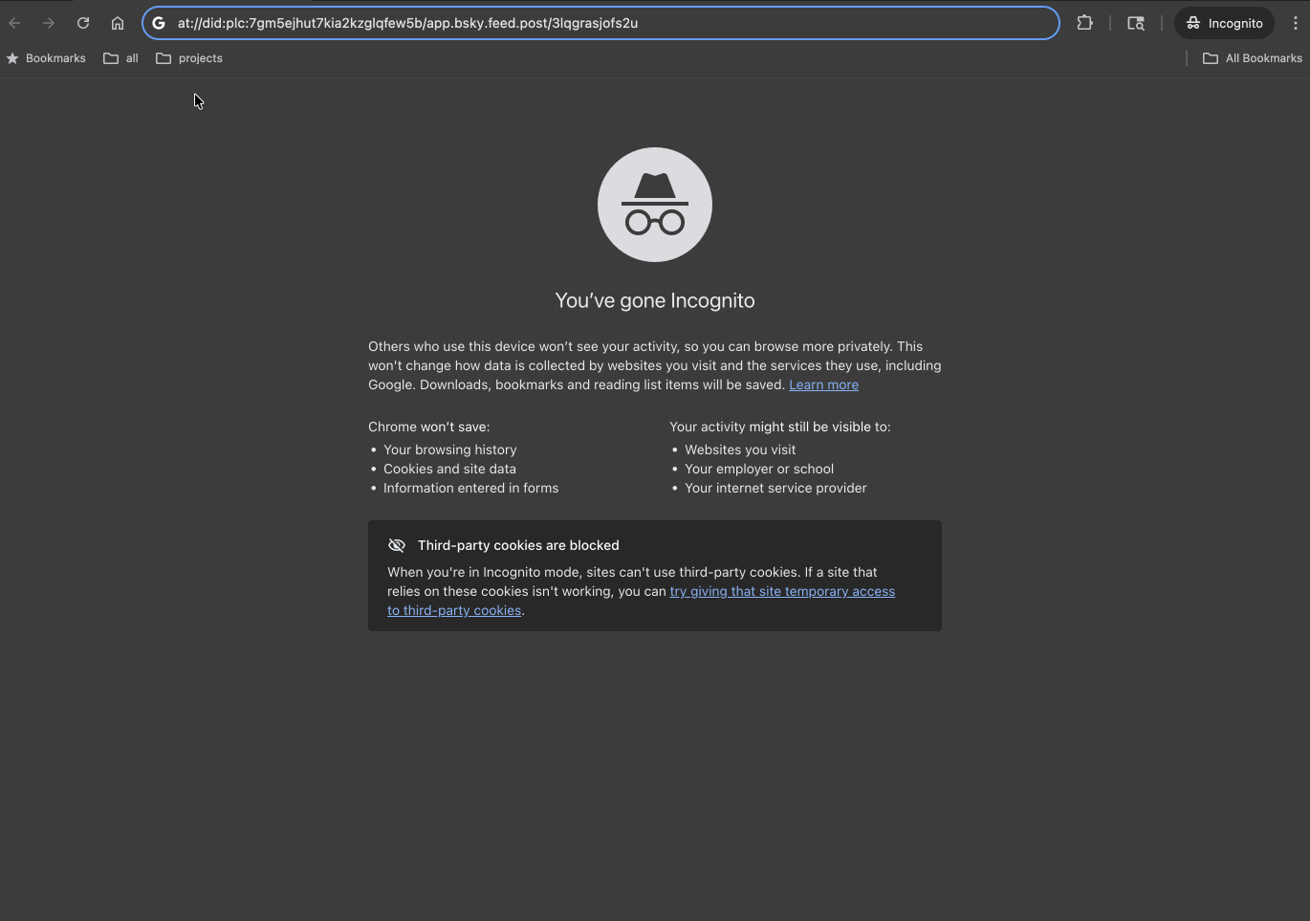Expand the 'all' bookmarks folder
Screen dimensions: 1310x921
pos(120,58)
